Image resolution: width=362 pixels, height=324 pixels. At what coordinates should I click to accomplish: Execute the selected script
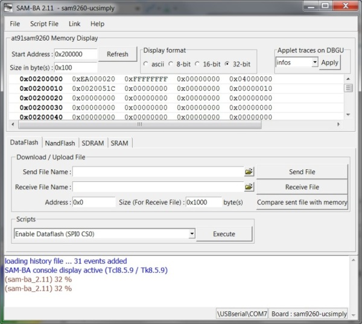pyautogui.click(x=224, y=234)
